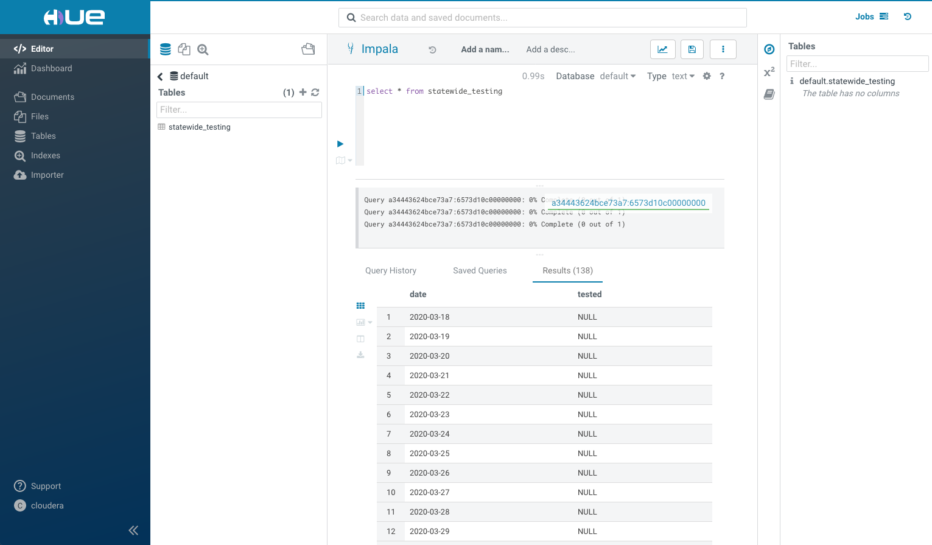The height and width of the screenshot is (545, 932).
Task: Open the chart view icon in the toolbar
Action: click(x=662, y=49)
